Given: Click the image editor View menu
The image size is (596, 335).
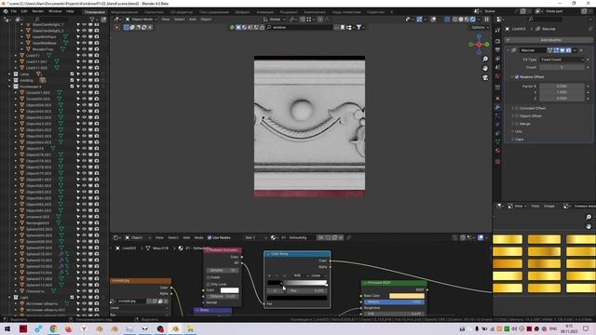Looking at the screenshot, I should tap(535, 206).
